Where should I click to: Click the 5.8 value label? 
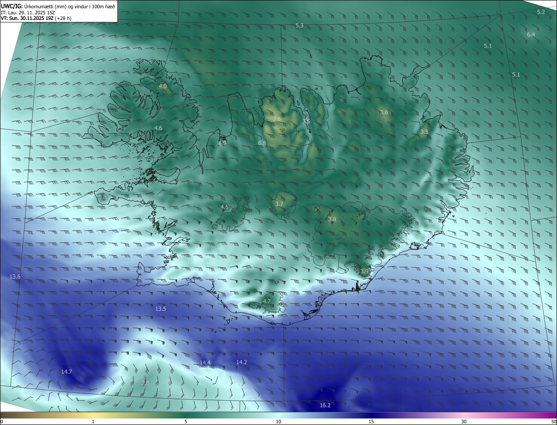102,197
